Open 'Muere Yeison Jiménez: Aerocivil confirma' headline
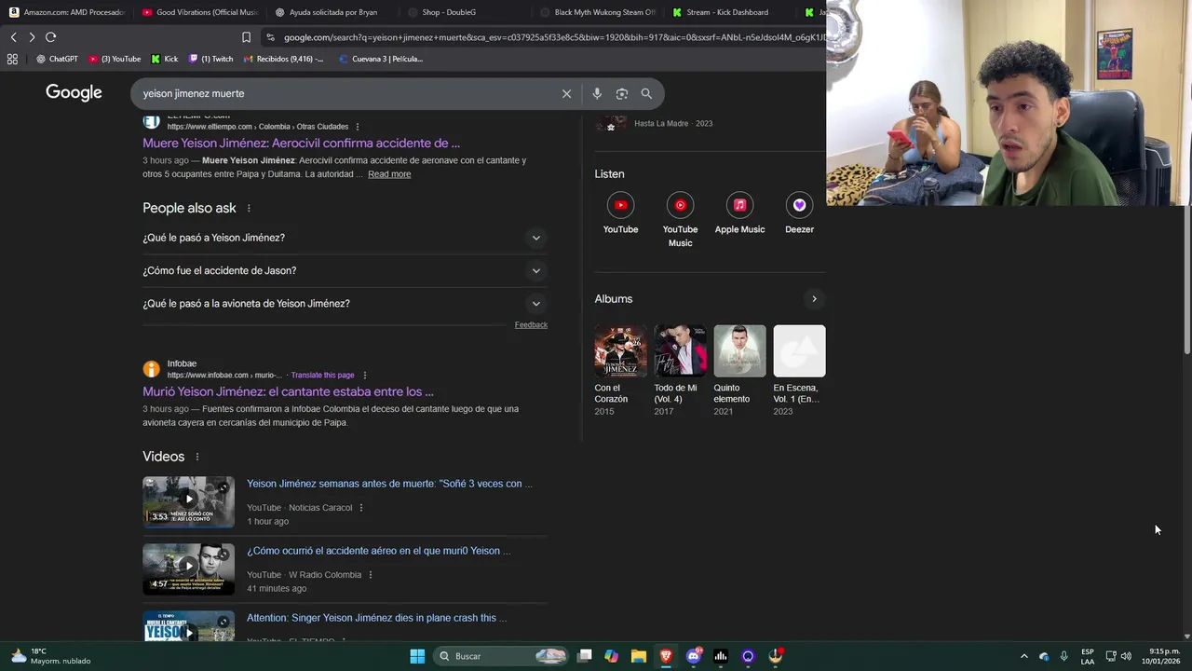Screen dimensions: 1192x671 coord(301,144)
